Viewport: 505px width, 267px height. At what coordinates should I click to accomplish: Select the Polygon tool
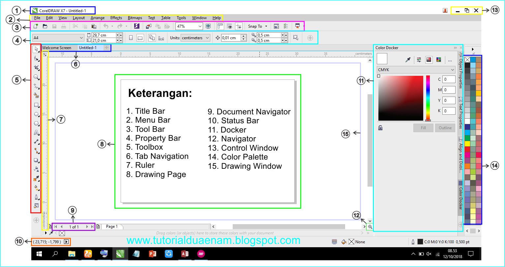pyautogui.click(x=36, y=124)
